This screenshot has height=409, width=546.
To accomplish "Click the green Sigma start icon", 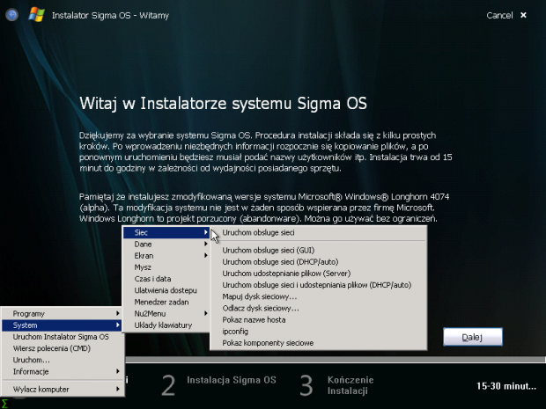I will [x=4, y=404].
